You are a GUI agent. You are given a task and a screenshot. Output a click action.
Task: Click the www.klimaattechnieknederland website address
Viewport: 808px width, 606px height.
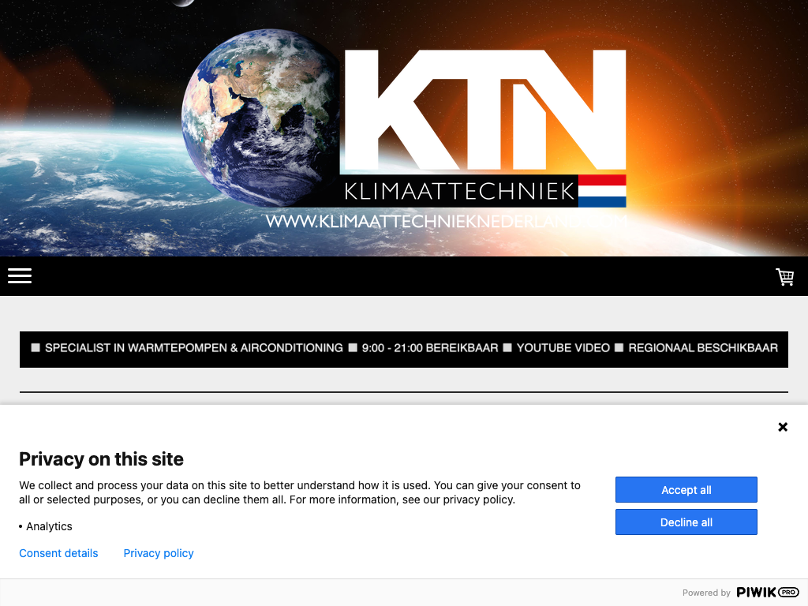click(447, 222)
